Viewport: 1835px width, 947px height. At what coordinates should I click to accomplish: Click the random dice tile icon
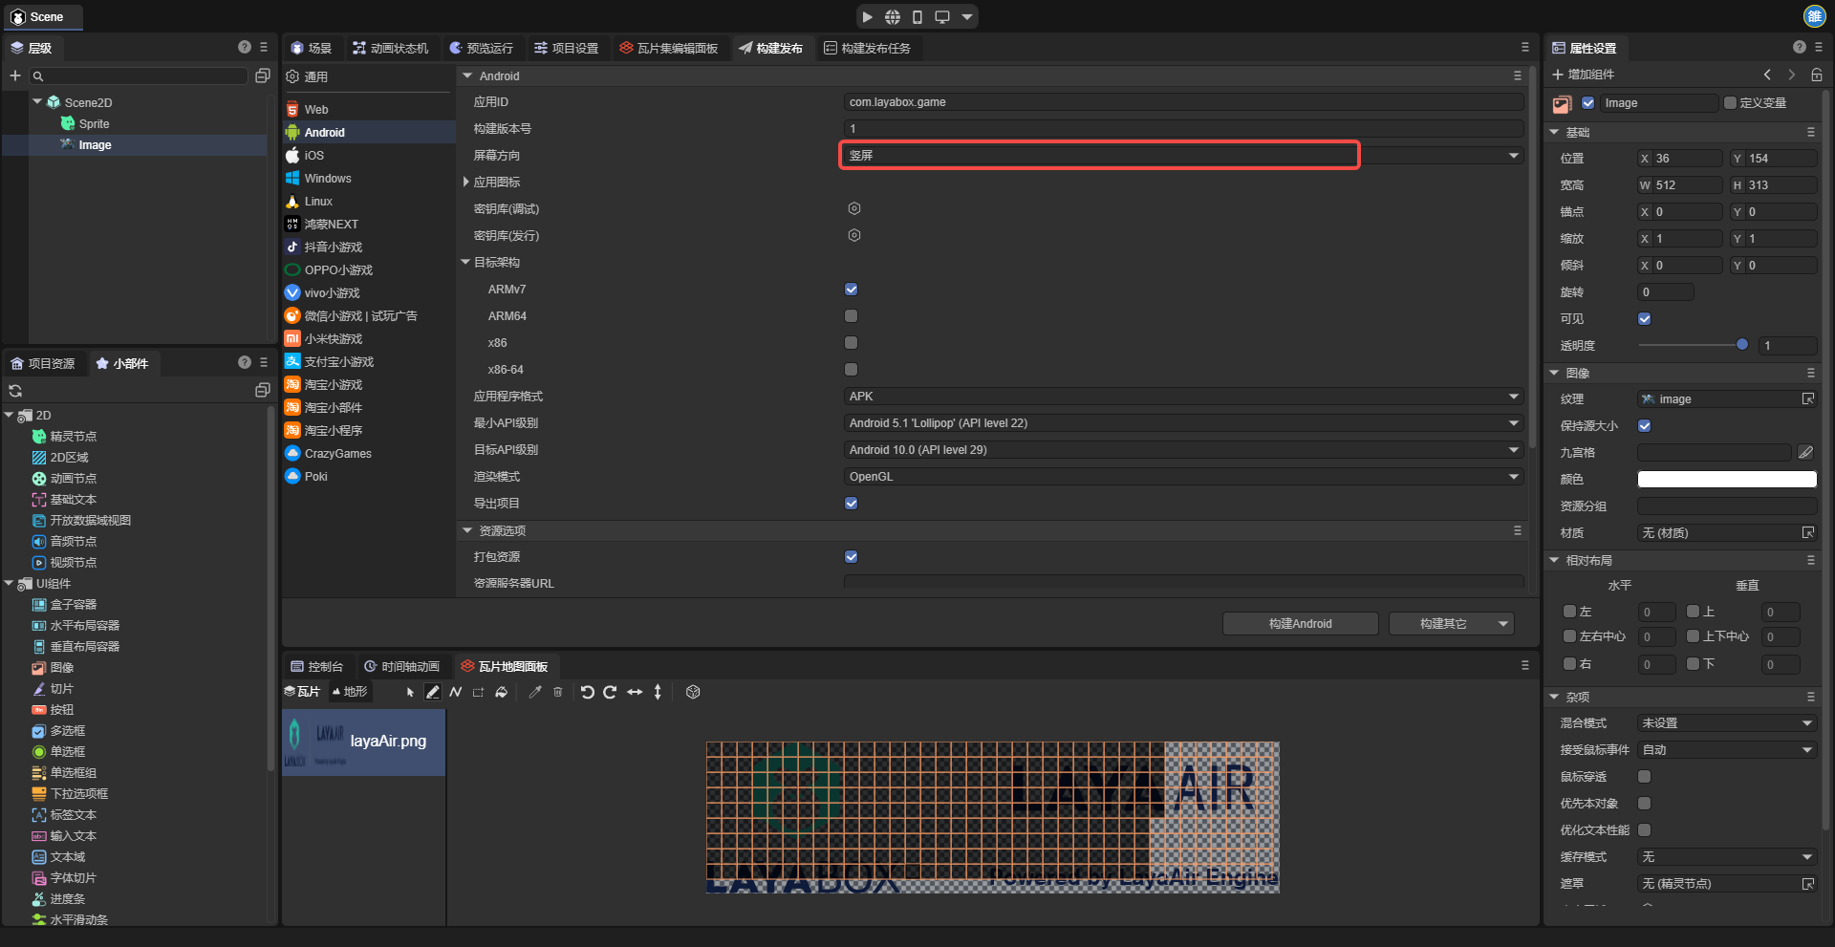[694, 692]
